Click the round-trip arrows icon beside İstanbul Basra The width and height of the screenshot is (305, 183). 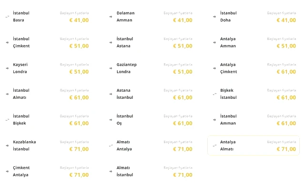[7, 17]
